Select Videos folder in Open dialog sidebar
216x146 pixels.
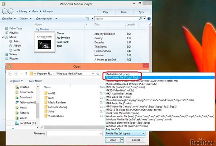(23, 118)
